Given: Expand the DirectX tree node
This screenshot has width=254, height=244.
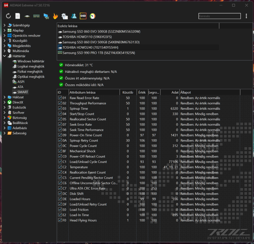Looking at the screenshot, I should [x=4, y=102].
